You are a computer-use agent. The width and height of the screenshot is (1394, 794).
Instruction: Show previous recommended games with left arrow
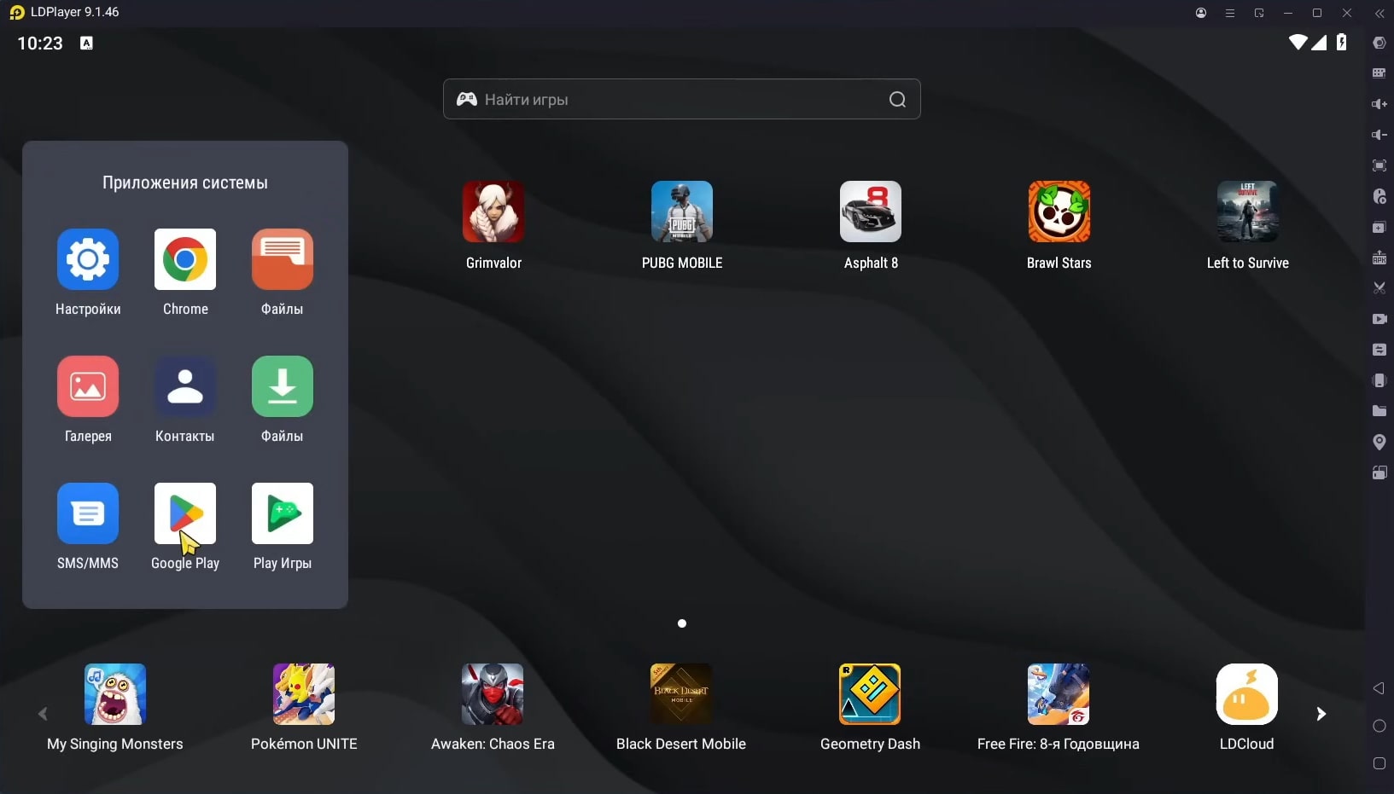pos(43,714)
